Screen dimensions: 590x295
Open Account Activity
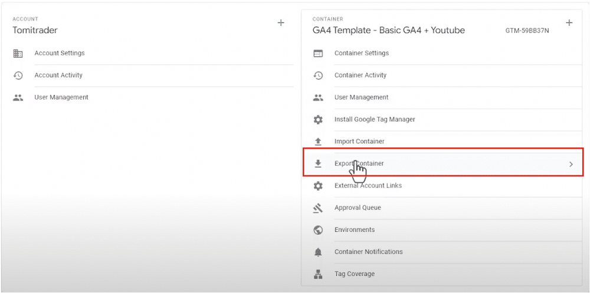(x=58, y=76)
